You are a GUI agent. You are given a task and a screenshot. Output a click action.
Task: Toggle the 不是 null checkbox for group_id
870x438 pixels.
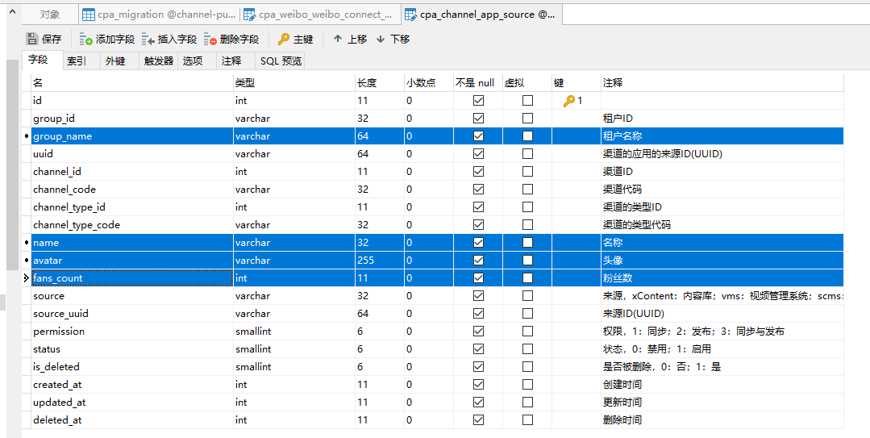click(x=478, y=119)
